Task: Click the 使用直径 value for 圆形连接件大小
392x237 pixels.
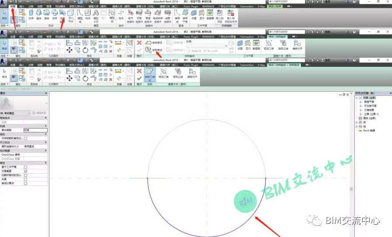Action: 35,146
